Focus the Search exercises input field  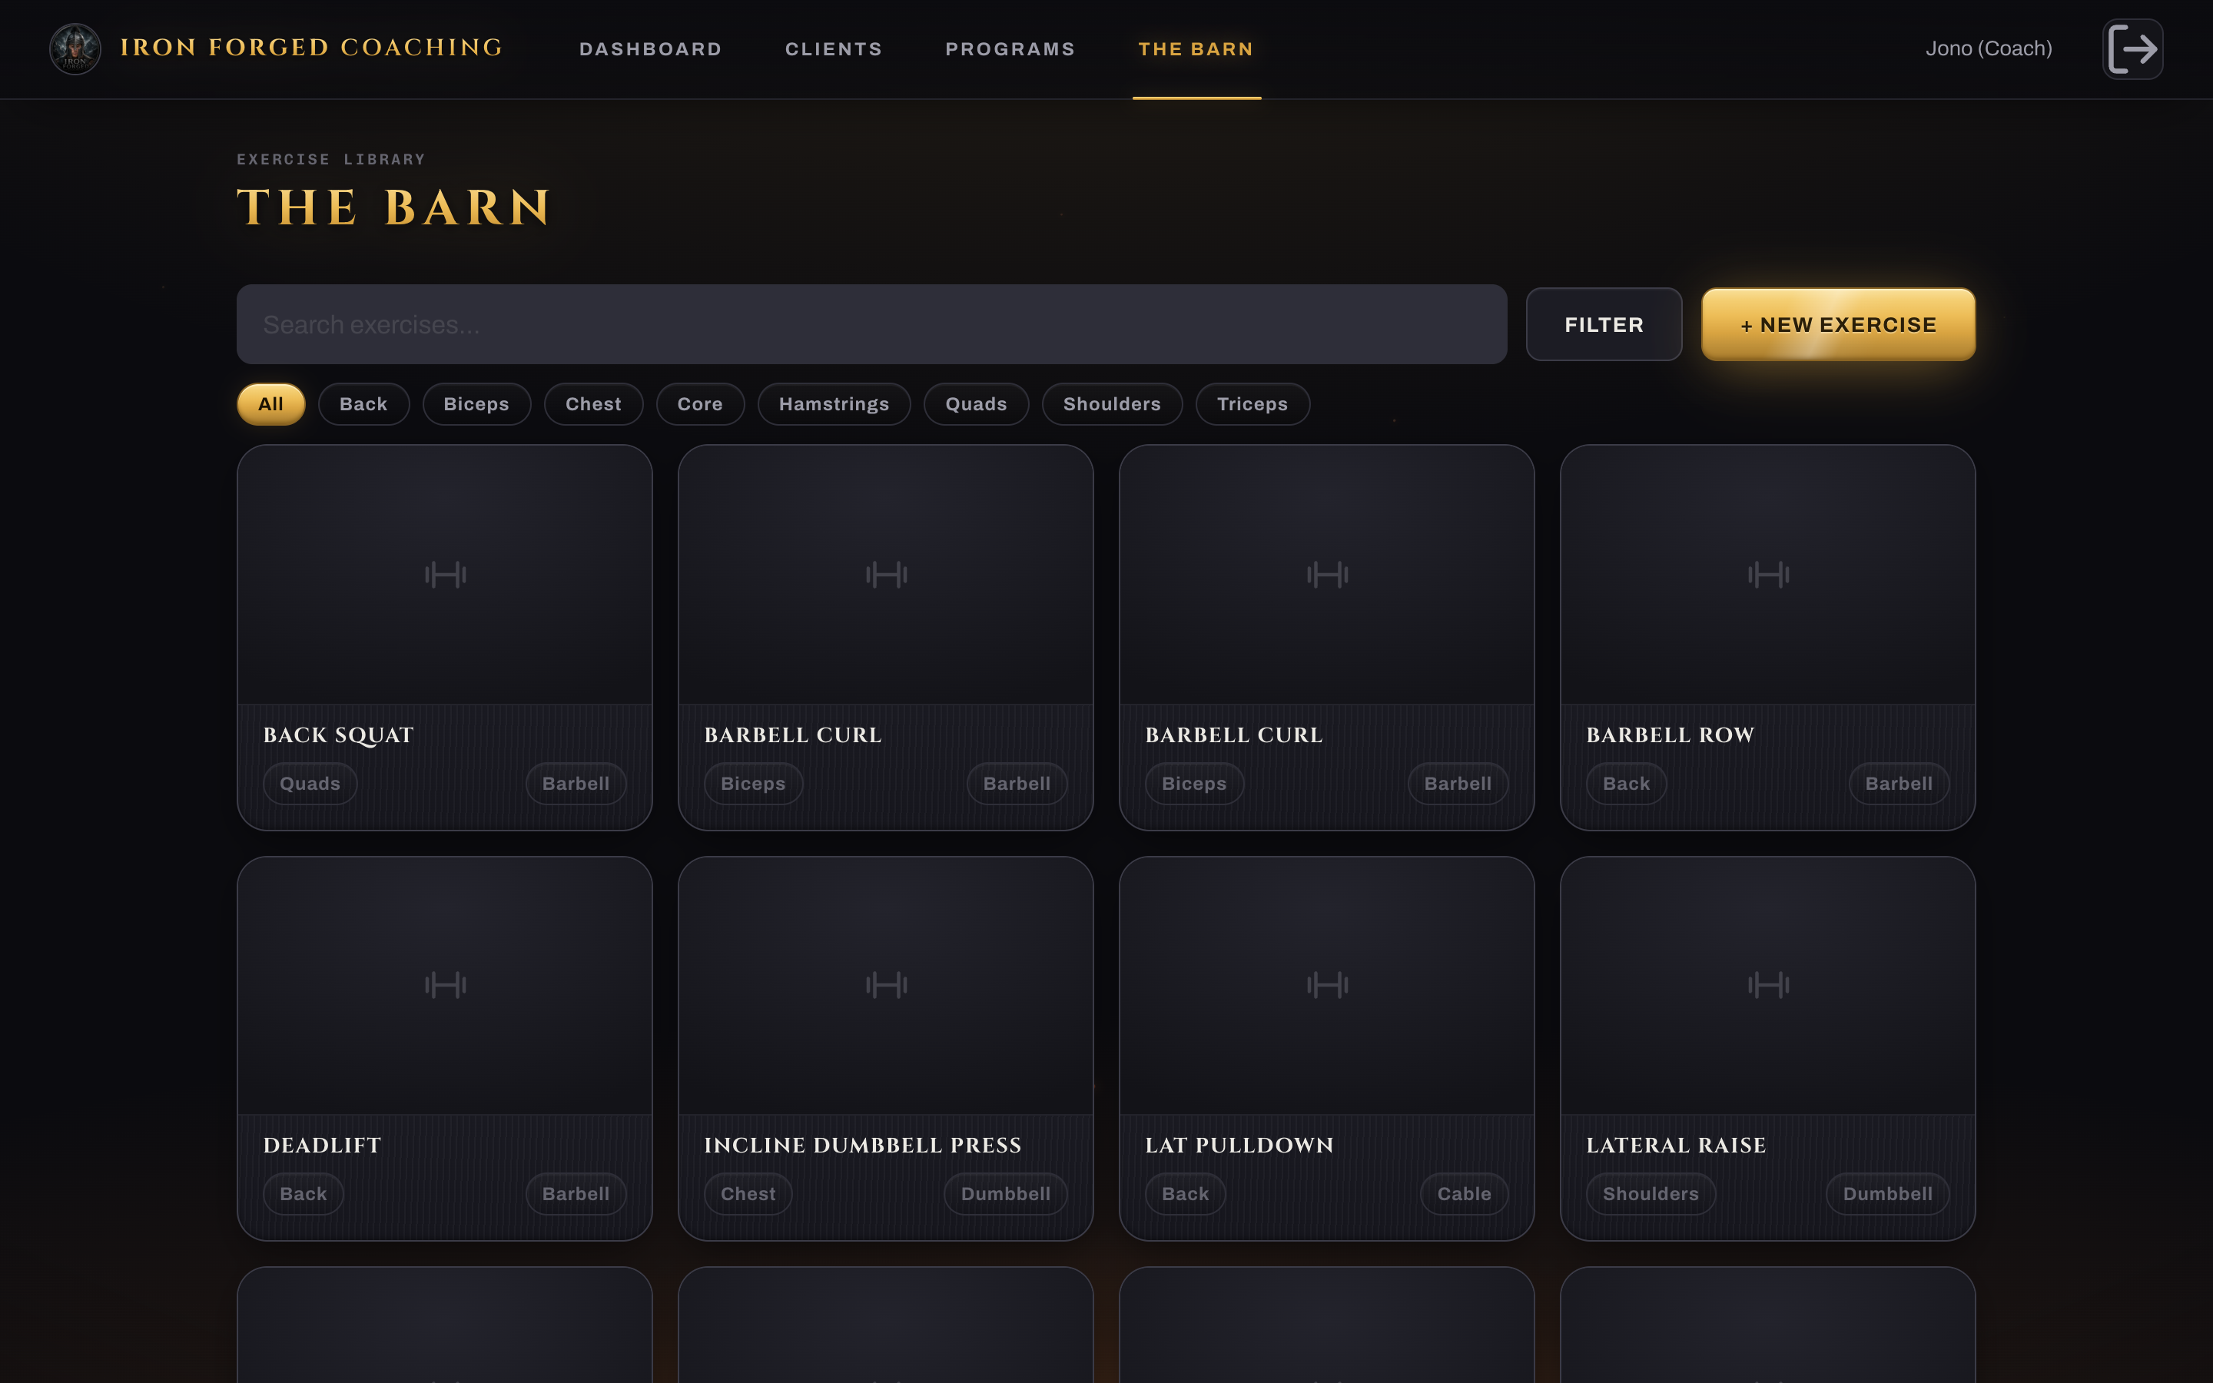click(x=871, y=325)
